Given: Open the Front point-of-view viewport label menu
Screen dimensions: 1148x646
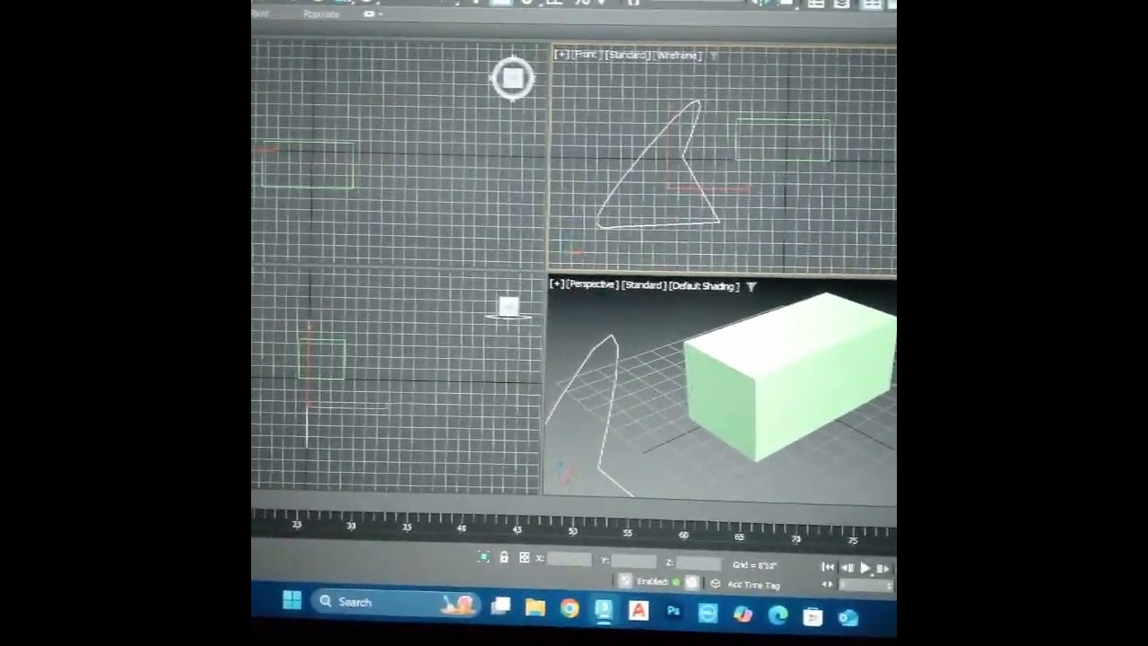Looking at the screenshot, I should pyautogui.click(x=586, y=55).
